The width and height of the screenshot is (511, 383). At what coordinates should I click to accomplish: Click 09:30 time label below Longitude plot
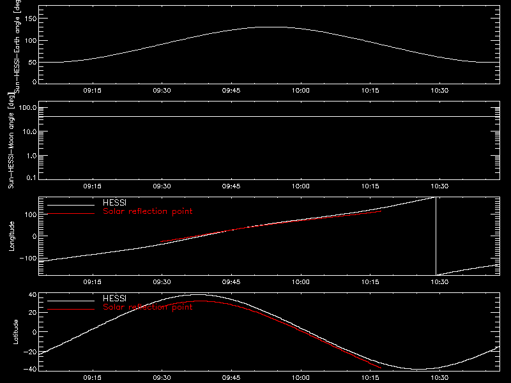[x=162, y=282]
